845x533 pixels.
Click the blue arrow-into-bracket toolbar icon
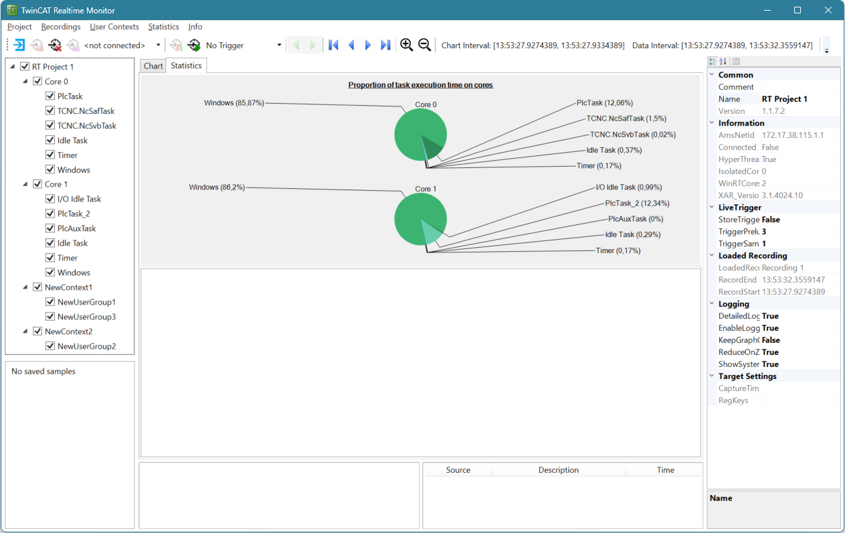point(19,45)
